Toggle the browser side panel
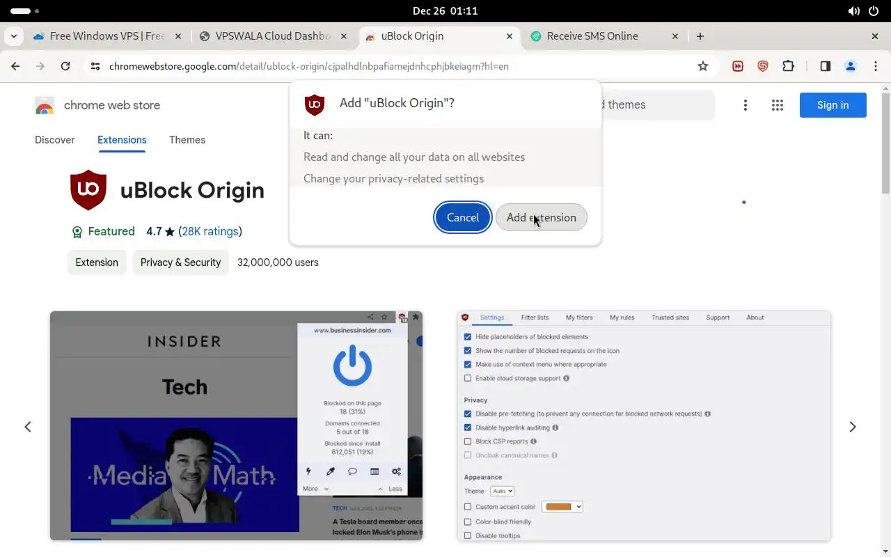 pos(826,66)
